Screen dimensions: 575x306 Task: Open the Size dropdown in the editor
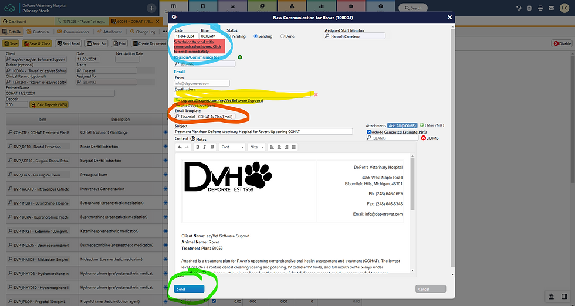point(257,147)
